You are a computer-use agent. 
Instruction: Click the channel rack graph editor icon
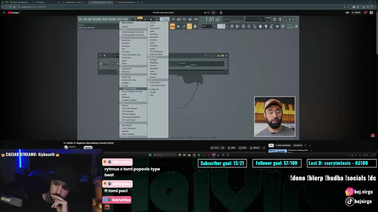(x=219, y=56)
